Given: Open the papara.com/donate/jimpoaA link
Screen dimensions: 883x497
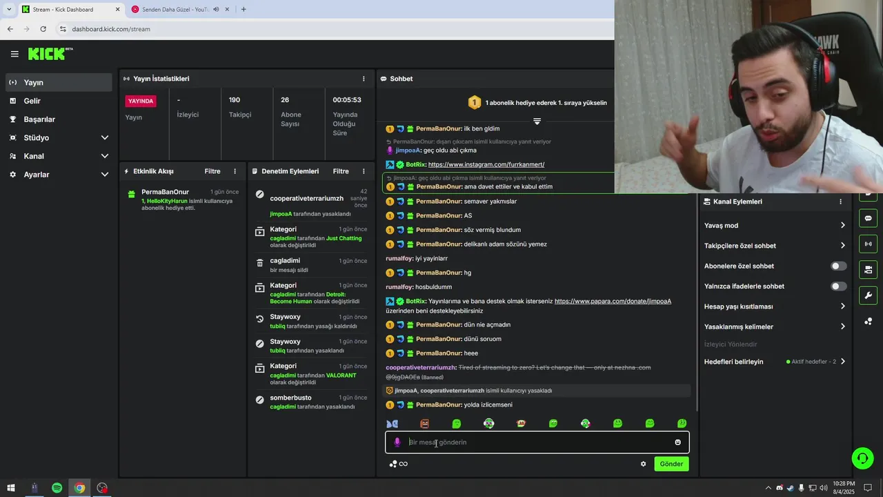Looking at the screenshot, I should coord(613,301).
